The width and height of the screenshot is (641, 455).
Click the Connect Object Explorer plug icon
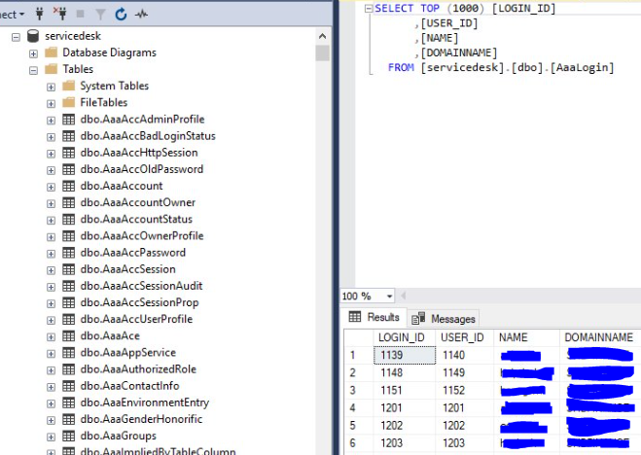[x=40, y=14]
